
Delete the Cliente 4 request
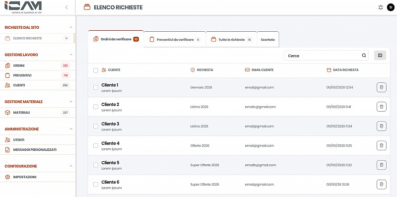[382, 145]
